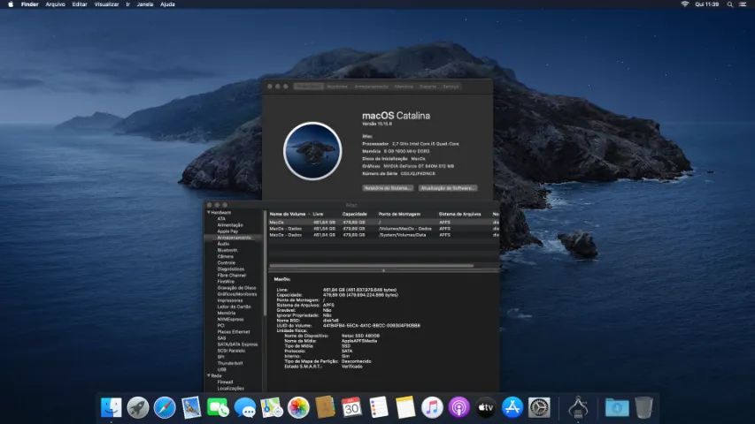
Task: Sort by Ponto de Montagem column header
Action: tap(399, 214)
